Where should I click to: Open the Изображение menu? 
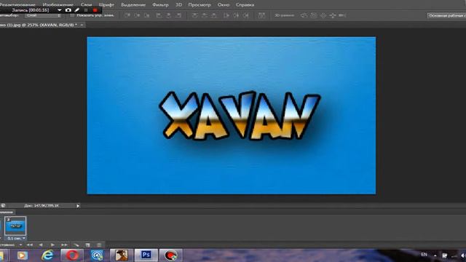pyautogui.click(x=58, y=4)
